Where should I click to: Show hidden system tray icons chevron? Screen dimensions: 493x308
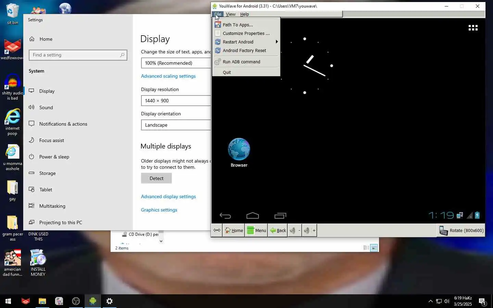tap(430, 301)
